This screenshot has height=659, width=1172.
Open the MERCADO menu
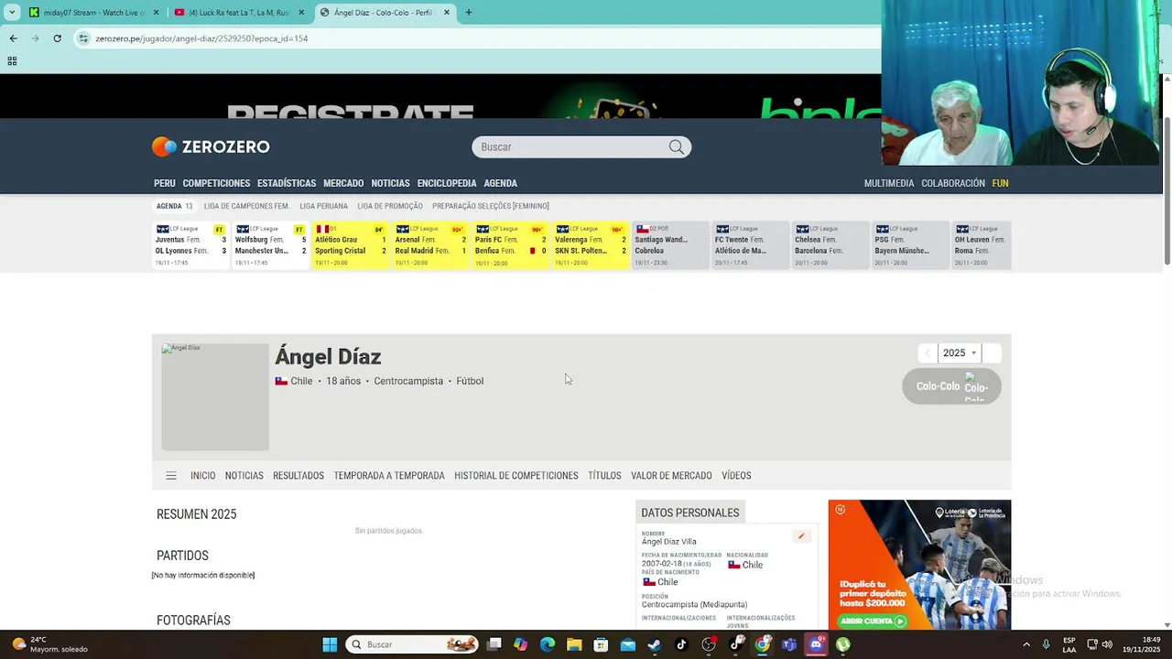343,183
